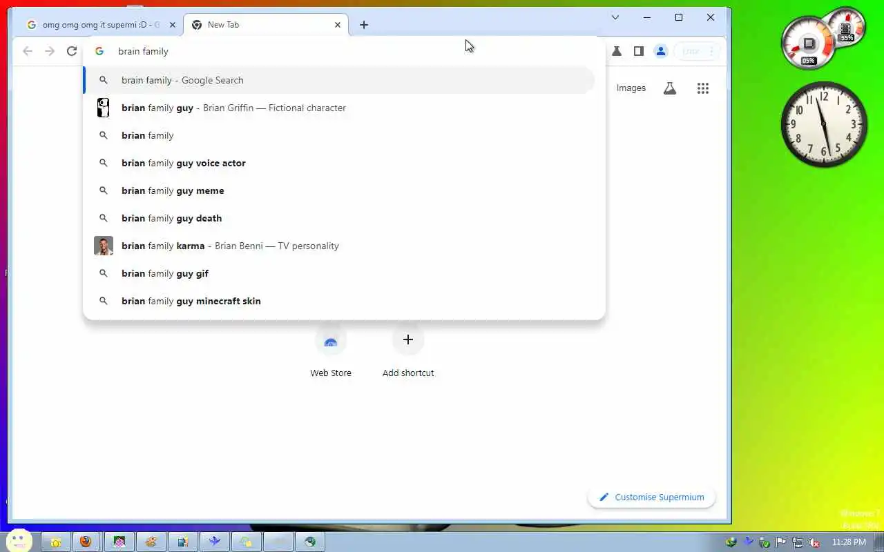The width and height of the screenshot is (884, 552).
Task: Open the Firefox taskbar icon
Action: pyautogui.click(x=86, y=542)
